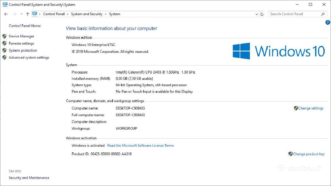331x186 pixels.
Task: Refresh the System page
Action: coord(262,14)
